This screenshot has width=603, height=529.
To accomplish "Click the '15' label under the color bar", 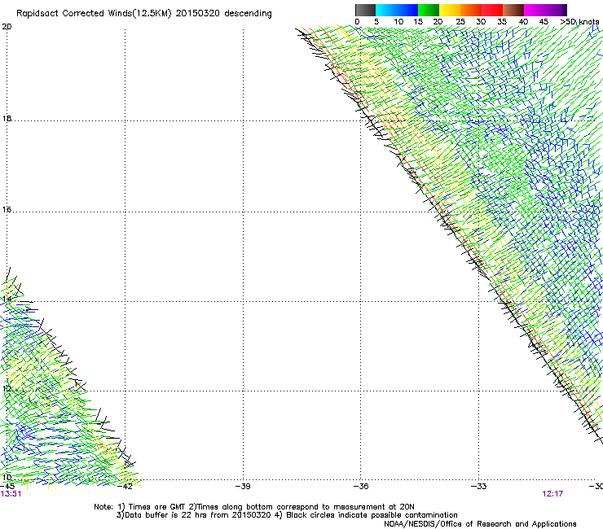I will (418, 22).
